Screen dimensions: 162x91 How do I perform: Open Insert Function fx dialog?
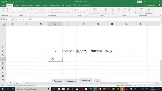[x=24, y=19]
